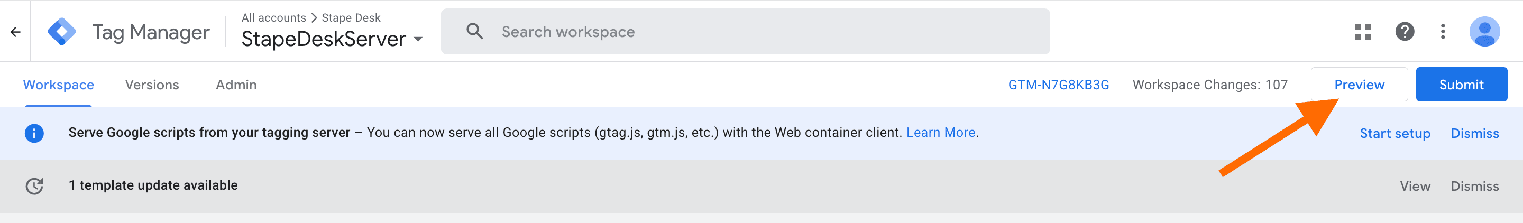Image resolution: width=1523 pixels, height=223 pixels.
Task: Switch to the Versions tab
Action: point(152,85)
